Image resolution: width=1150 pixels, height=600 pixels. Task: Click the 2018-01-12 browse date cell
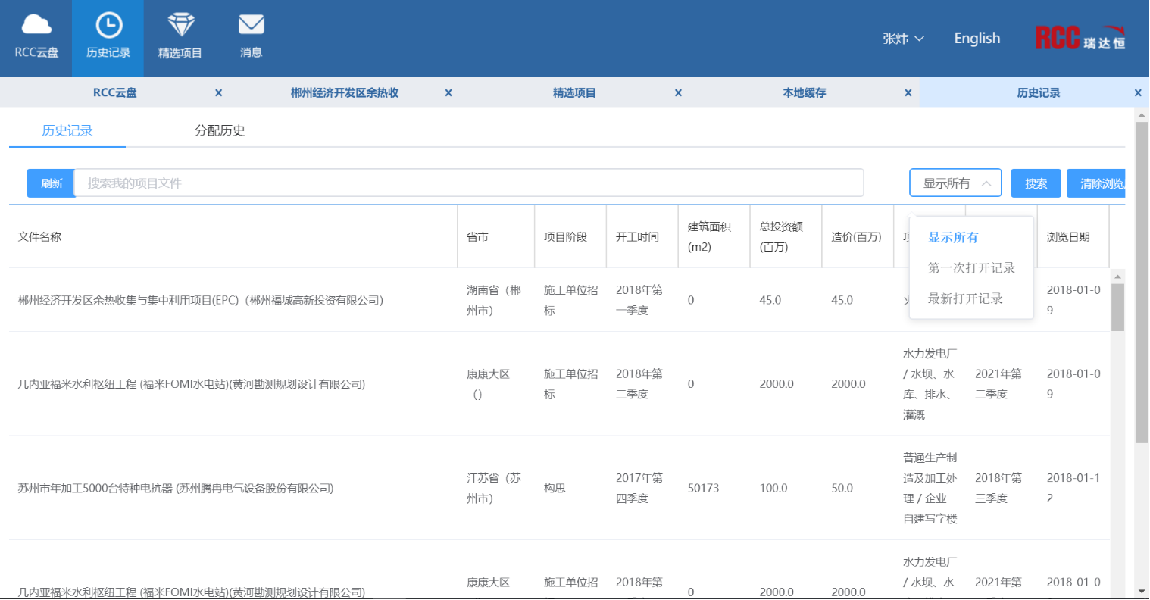tap(1073, 488)
